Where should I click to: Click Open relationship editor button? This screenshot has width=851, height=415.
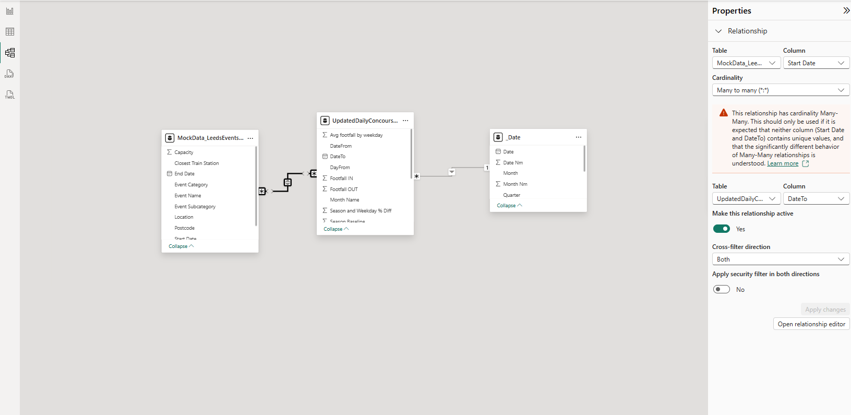(811, 324)
